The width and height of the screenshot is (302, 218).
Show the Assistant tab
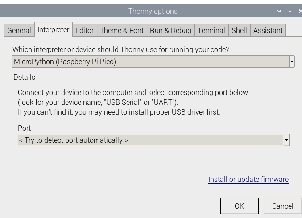[268, 30]
